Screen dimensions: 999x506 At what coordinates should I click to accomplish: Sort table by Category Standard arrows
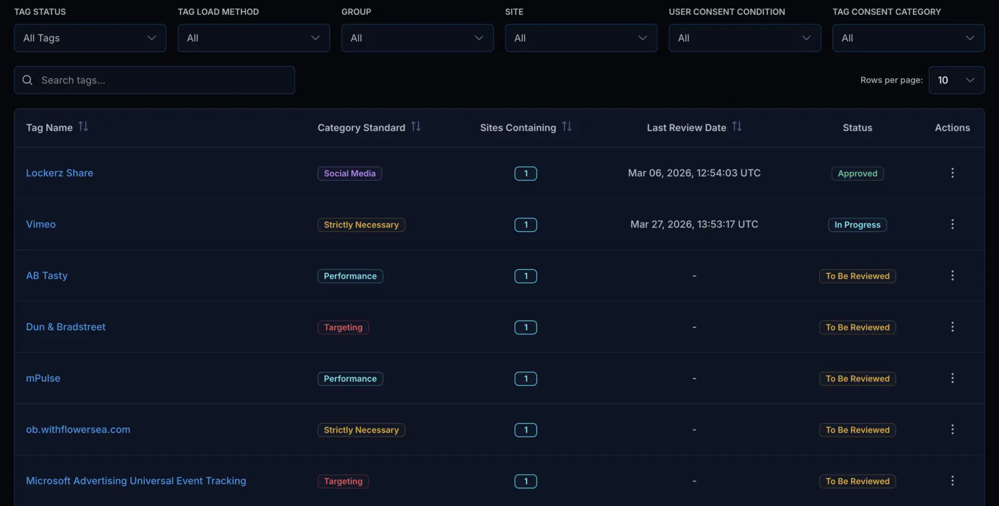pos(416,127)
